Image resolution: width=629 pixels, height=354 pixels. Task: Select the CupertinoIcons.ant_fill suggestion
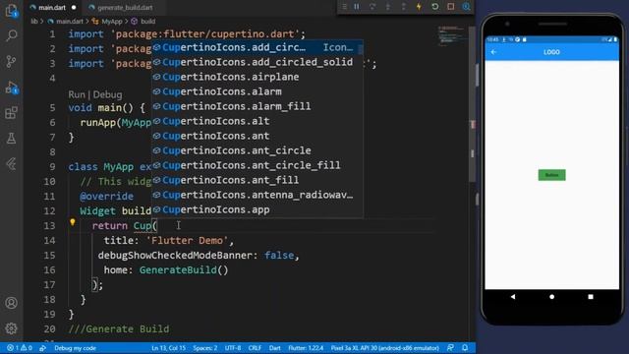point(257,180)
